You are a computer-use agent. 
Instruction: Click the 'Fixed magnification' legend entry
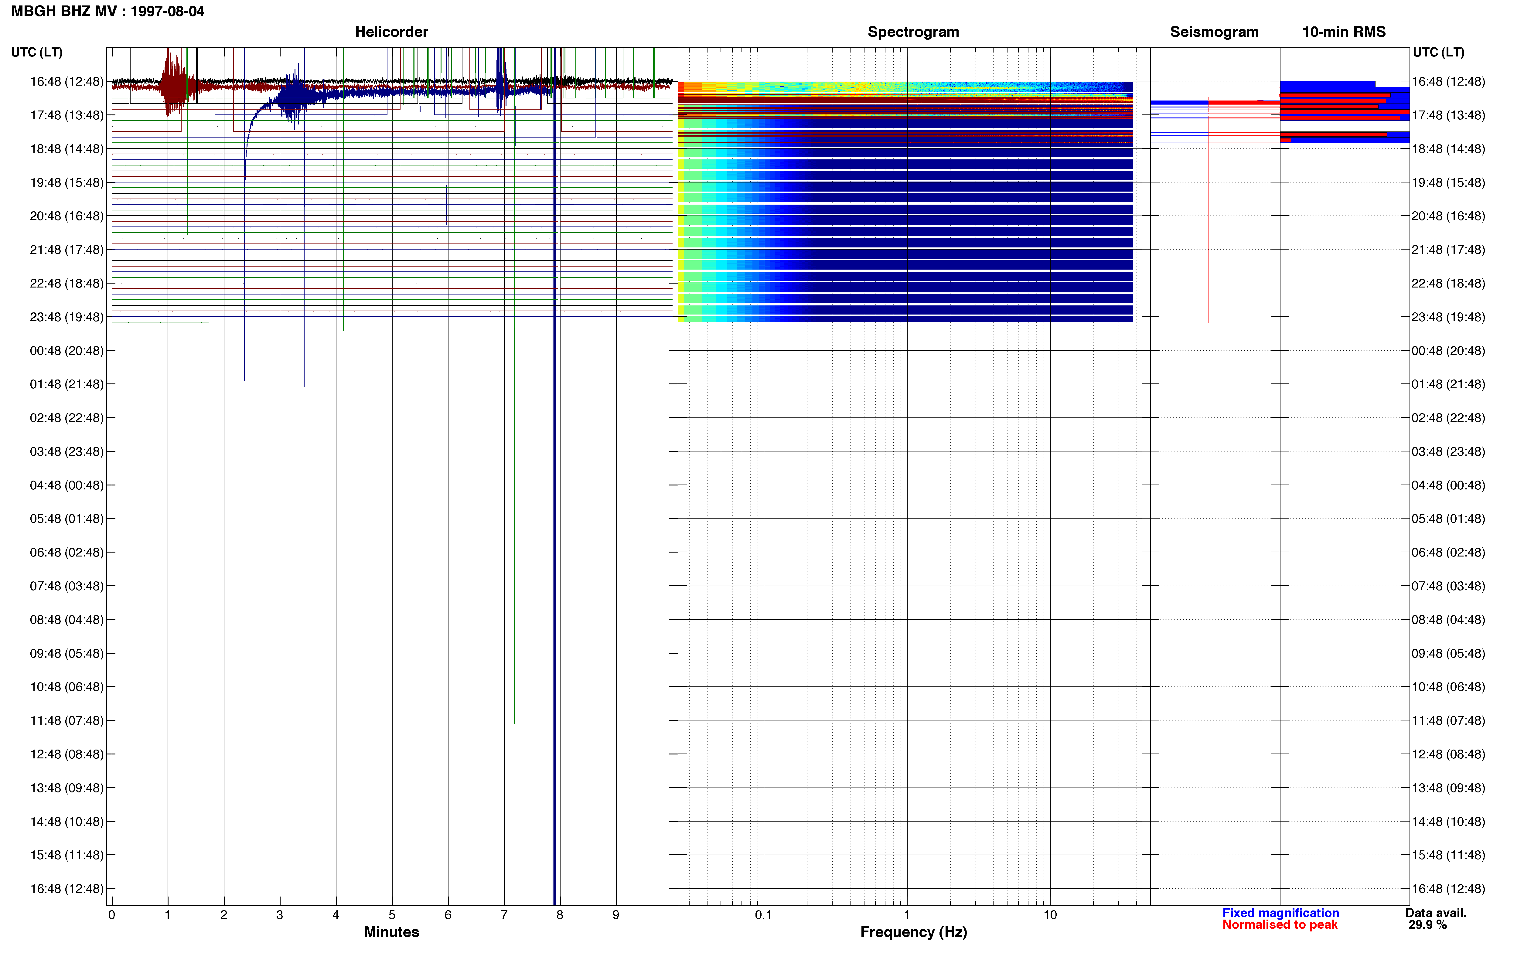[1280, 913]
